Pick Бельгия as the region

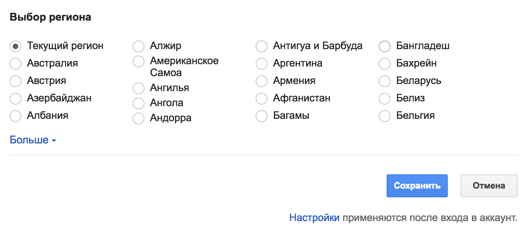(385, 116)
